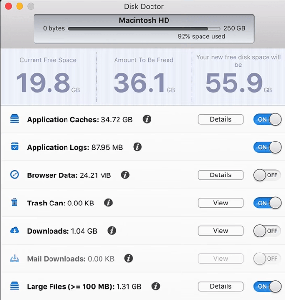Enable the Browser Data toggle
This screenshot has width=285, height=300.
[268, 175]
